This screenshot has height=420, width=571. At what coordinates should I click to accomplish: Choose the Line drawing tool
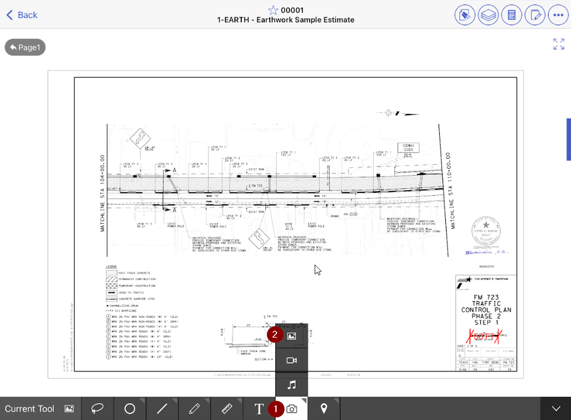[162, 408]
